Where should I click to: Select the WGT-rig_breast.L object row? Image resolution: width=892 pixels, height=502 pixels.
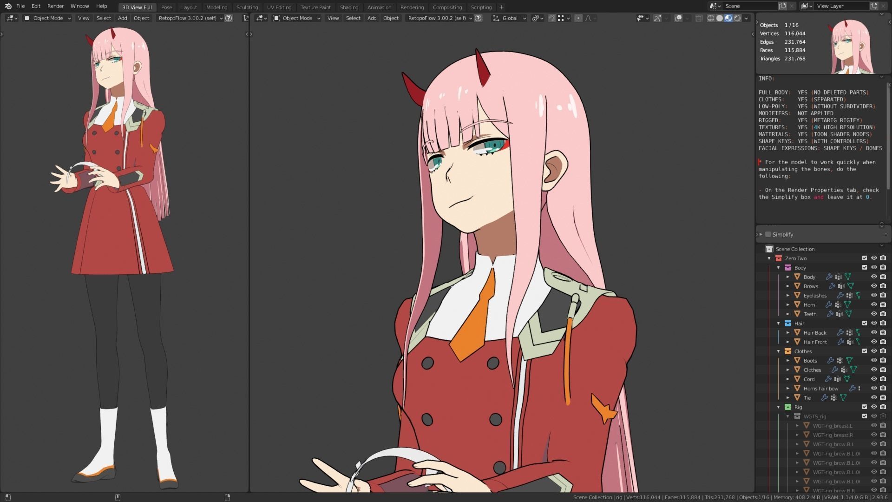[x=832, y=425]
